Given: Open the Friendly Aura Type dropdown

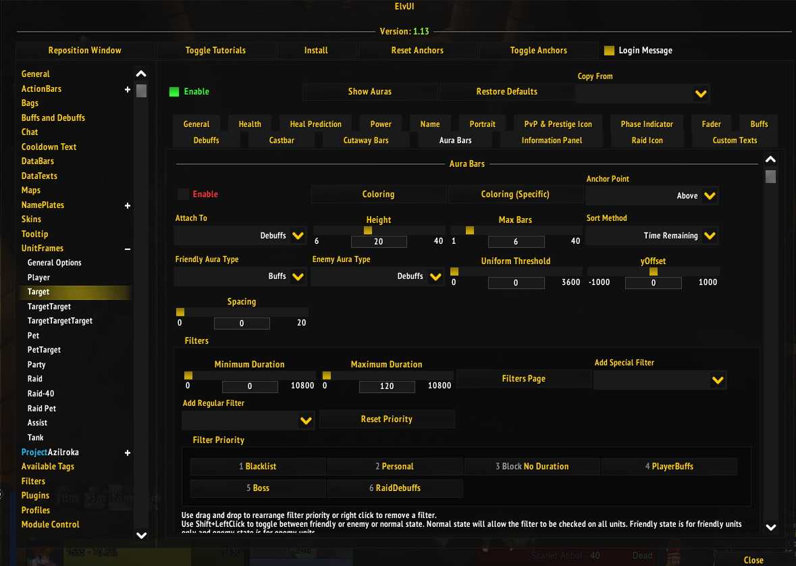Looking at the screenshot, I should click(x=240, y=276).
